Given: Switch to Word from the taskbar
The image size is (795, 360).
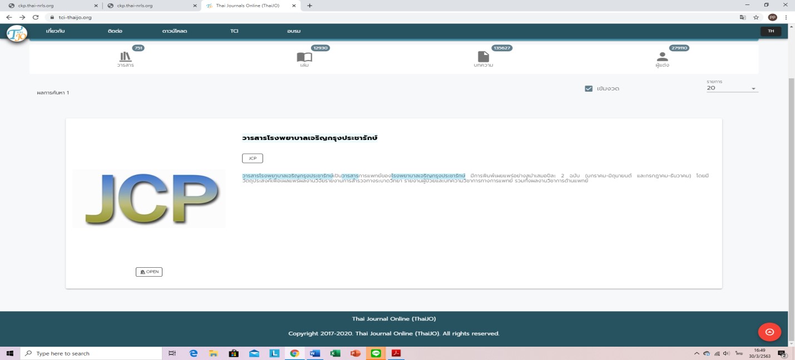Looking at the screenshot, I should pos(315,353).
